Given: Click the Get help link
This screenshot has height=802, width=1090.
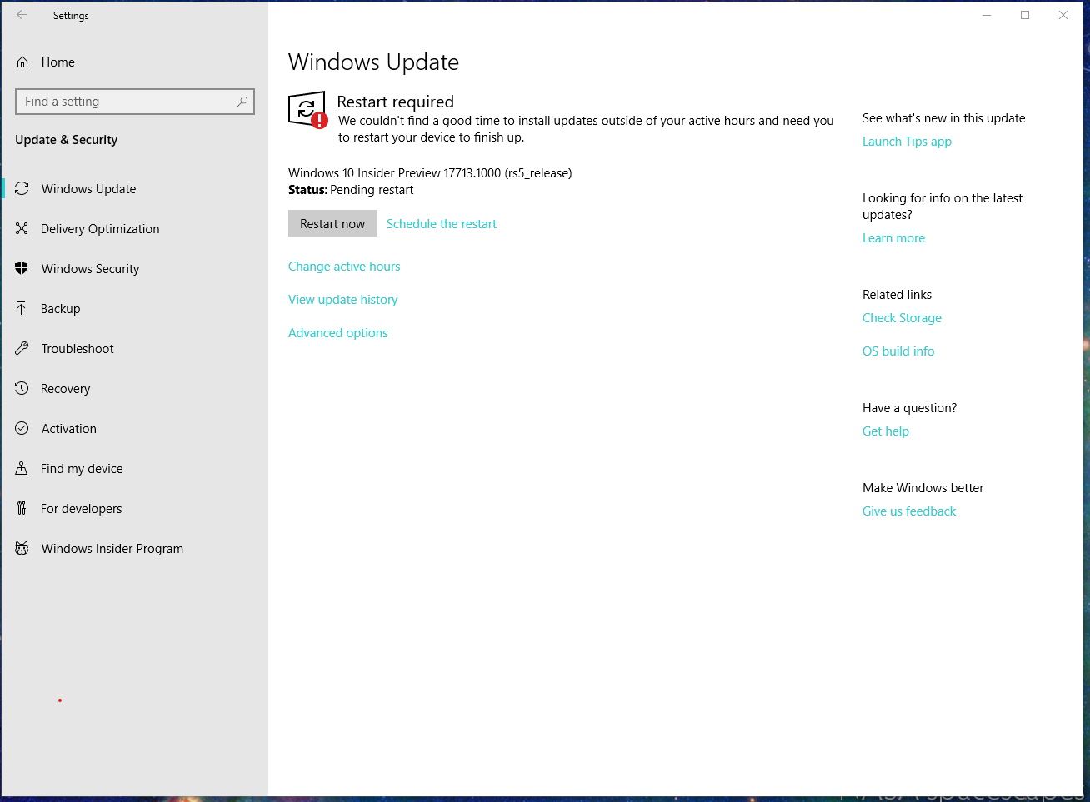Looking at the screenshot, I should click(x=885, y=431).
